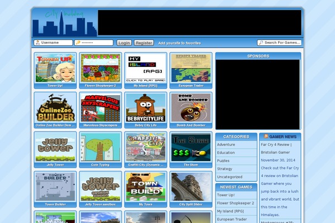Open The Store game thumbnail
Screen dimensions: 335x223
coord(191,147)
